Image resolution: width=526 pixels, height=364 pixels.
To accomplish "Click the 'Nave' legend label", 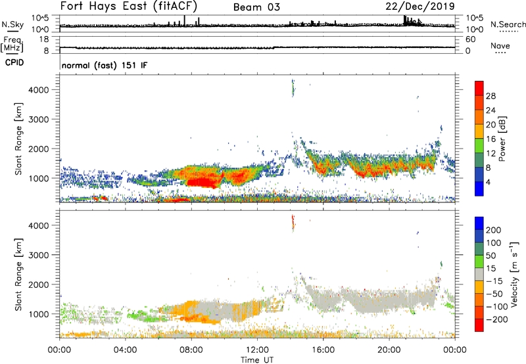I will click(x=500, y=45).
